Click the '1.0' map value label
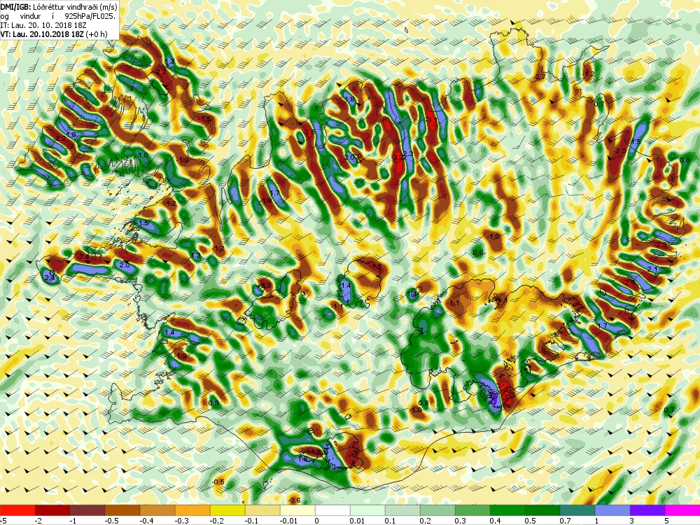 pos(143,155)
